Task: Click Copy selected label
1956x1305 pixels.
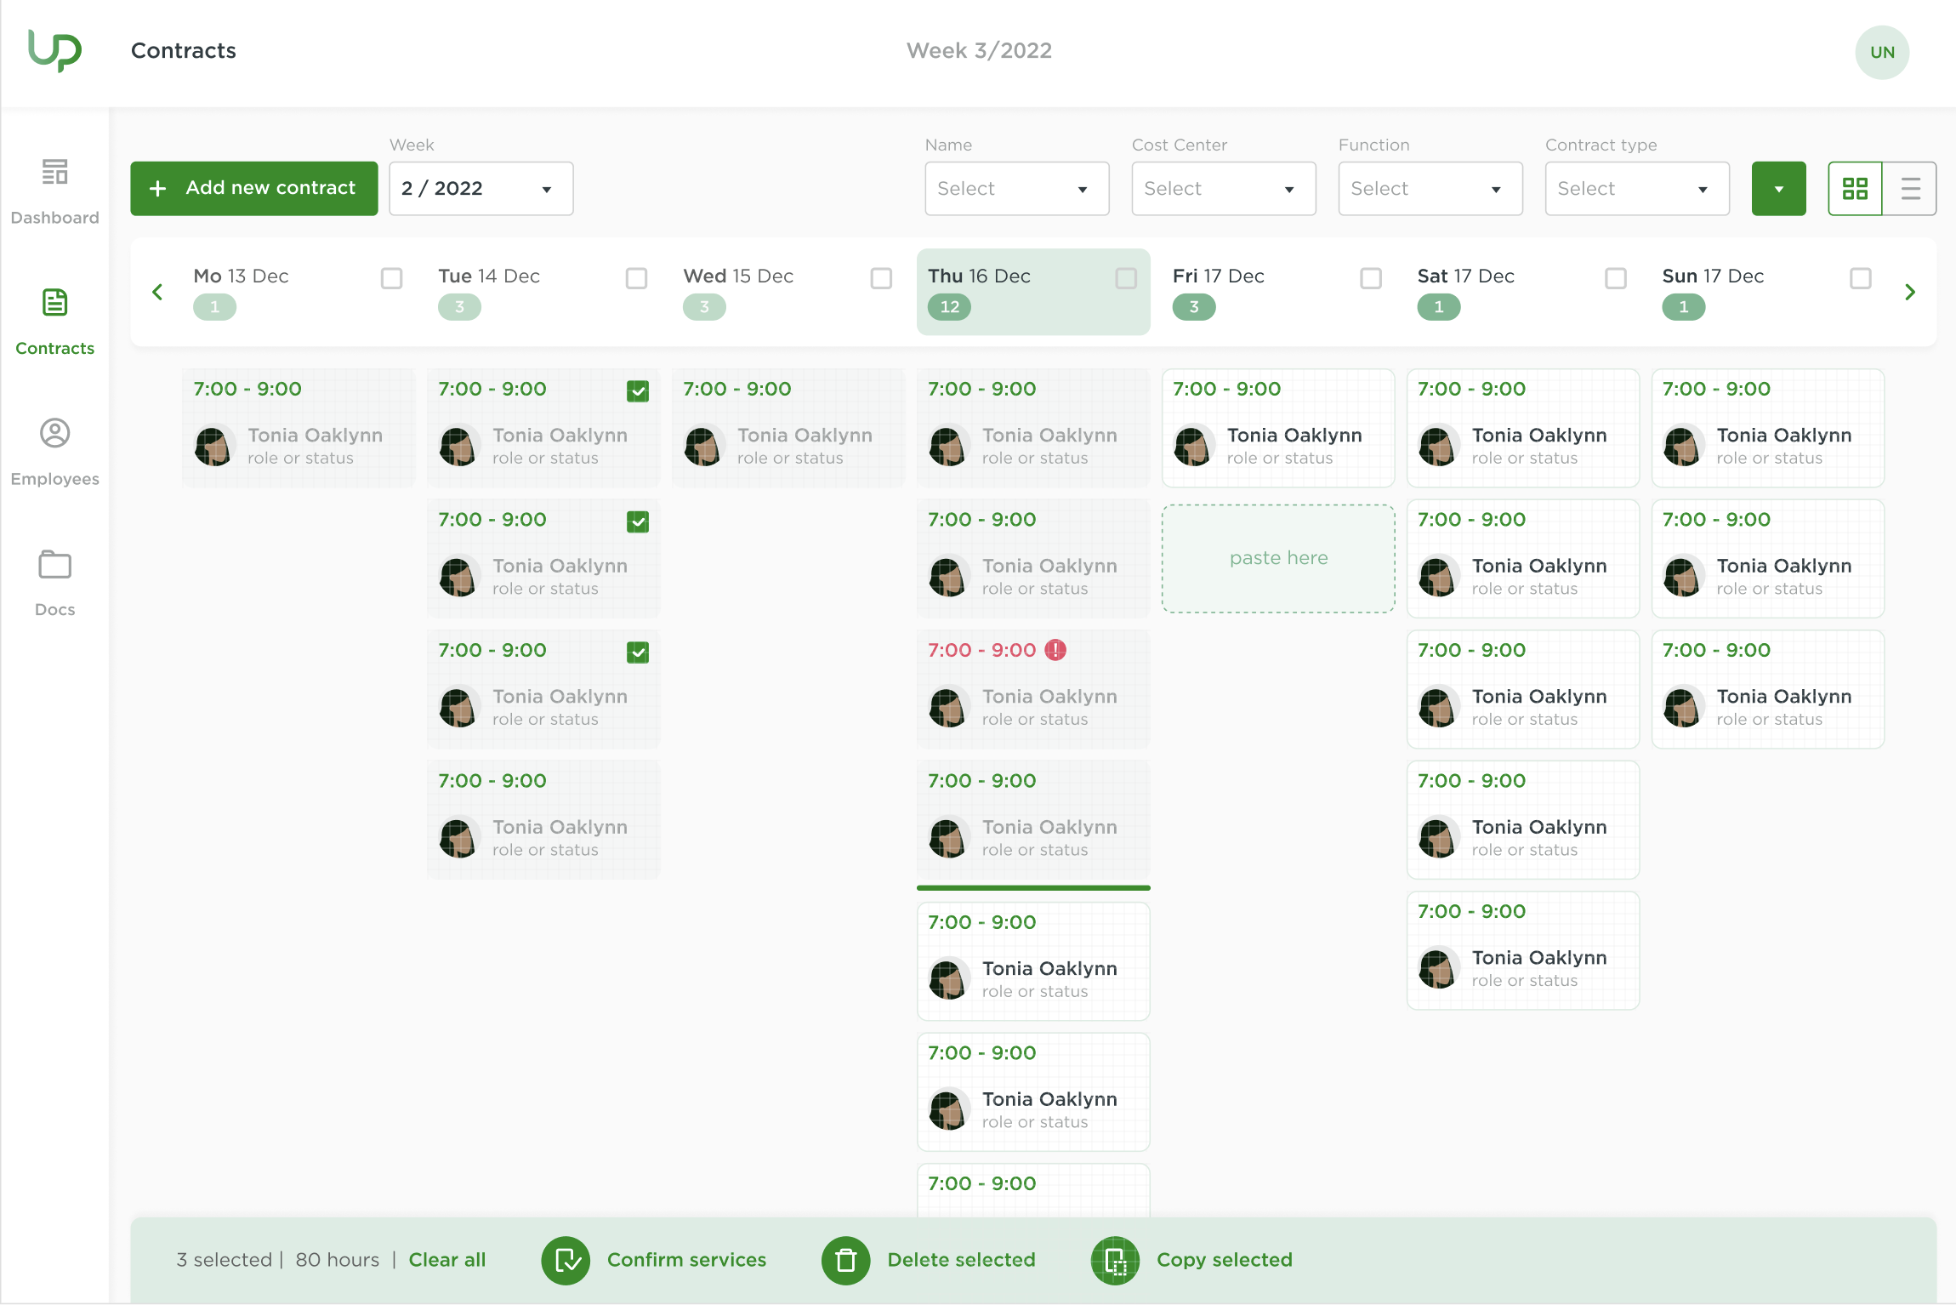Action: [x=1225, y=1260]
